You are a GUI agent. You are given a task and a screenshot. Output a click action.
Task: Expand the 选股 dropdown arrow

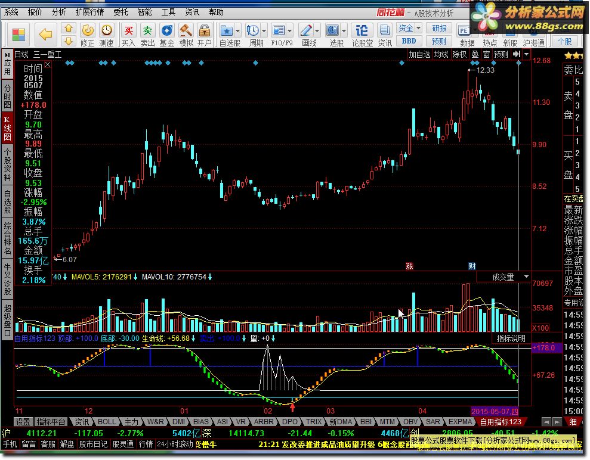(x=344, y=31)
